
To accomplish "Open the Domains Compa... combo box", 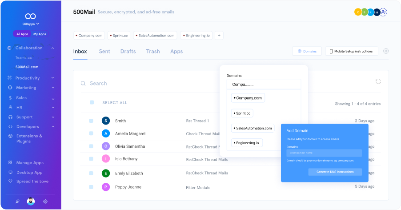I will pos(264,84).
